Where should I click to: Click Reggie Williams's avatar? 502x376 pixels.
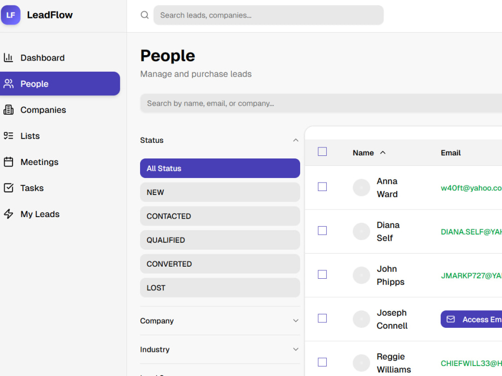point(361,362)
